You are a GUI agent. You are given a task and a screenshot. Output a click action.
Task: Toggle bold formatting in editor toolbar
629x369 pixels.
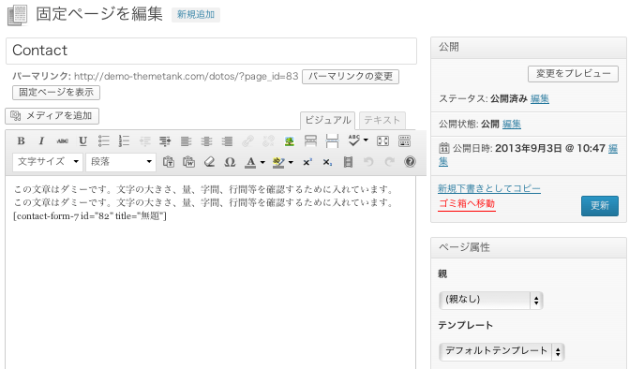click(22, 141)
